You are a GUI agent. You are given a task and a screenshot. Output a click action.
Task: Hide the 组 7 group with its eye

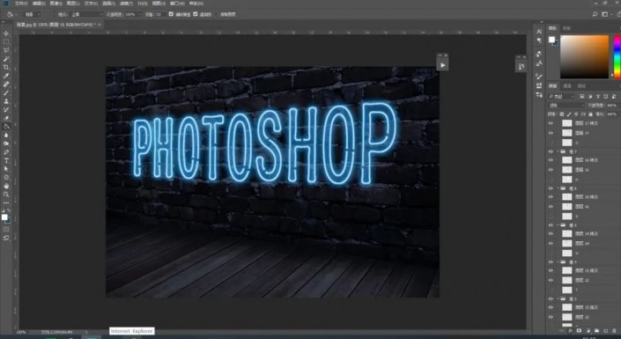pyautogui.click(x=551, y=151)
